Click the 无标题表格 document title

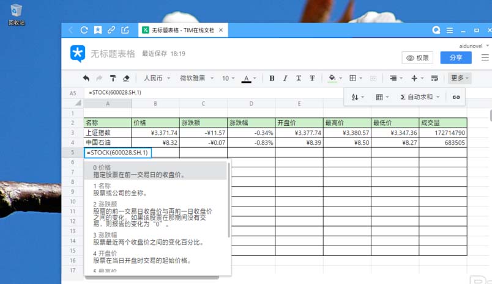click(113, 54)
